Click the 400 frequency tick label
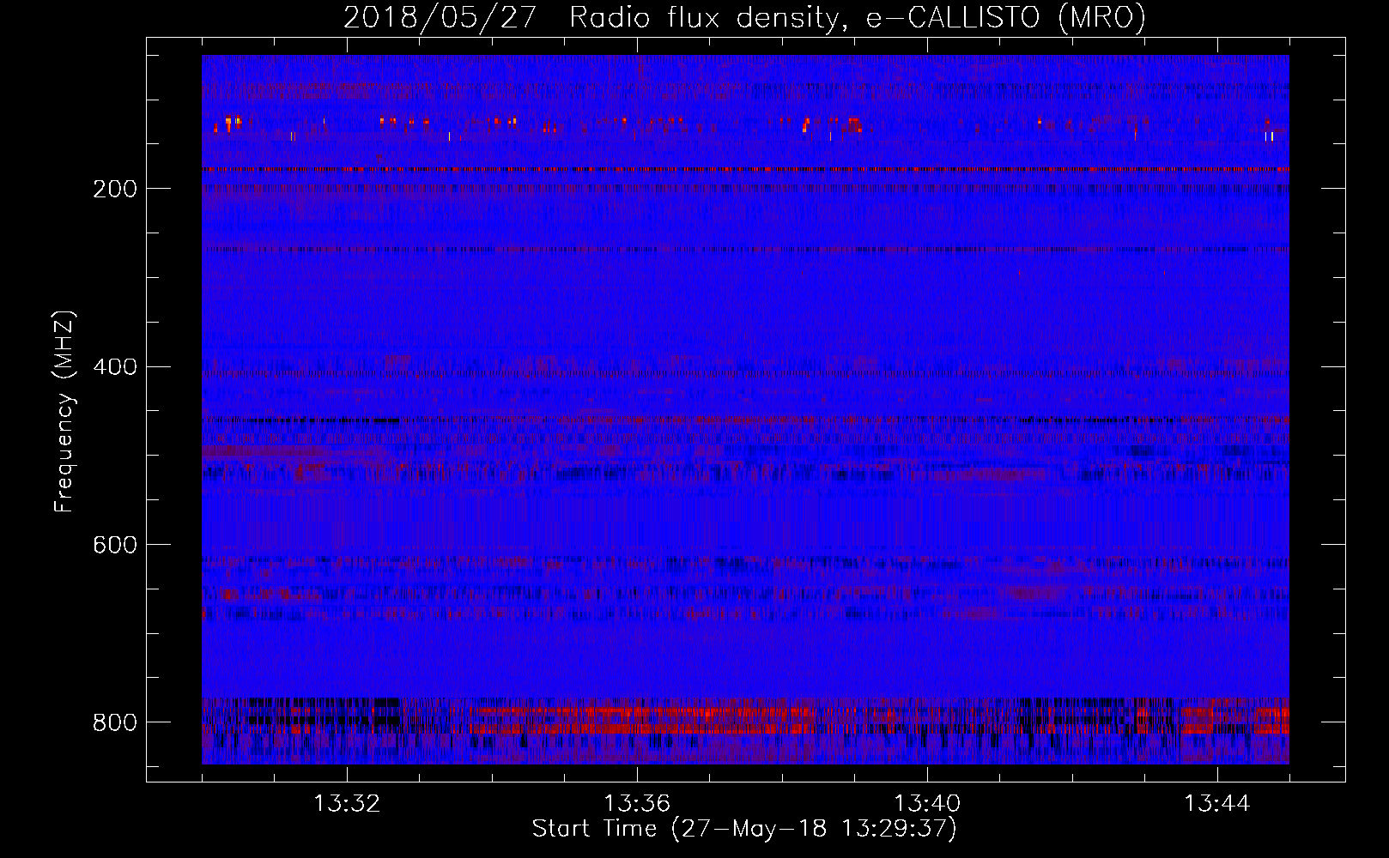Viewport: 1389px width, 858px height. coord(114,367)
